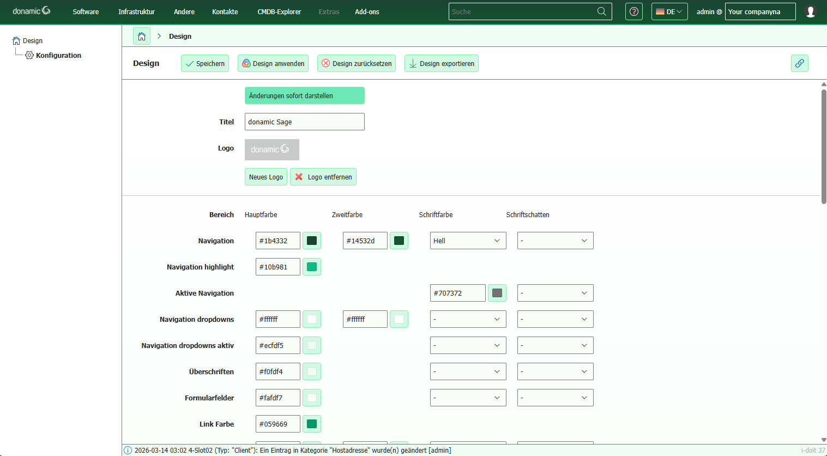Viewport: 827px width, 456px height.
Task: Toggle 'Änderungen sofort darstellen'
Action: pos(304,95)
